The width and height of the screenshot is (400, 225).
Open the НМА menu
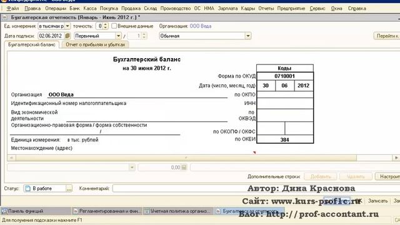pos(209,8)
